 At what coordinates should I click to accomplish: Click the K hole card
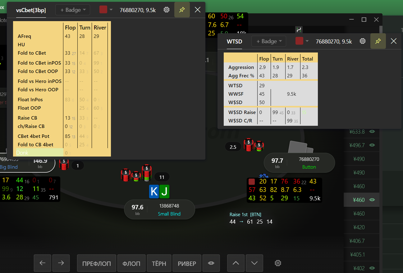click(154, 192)
